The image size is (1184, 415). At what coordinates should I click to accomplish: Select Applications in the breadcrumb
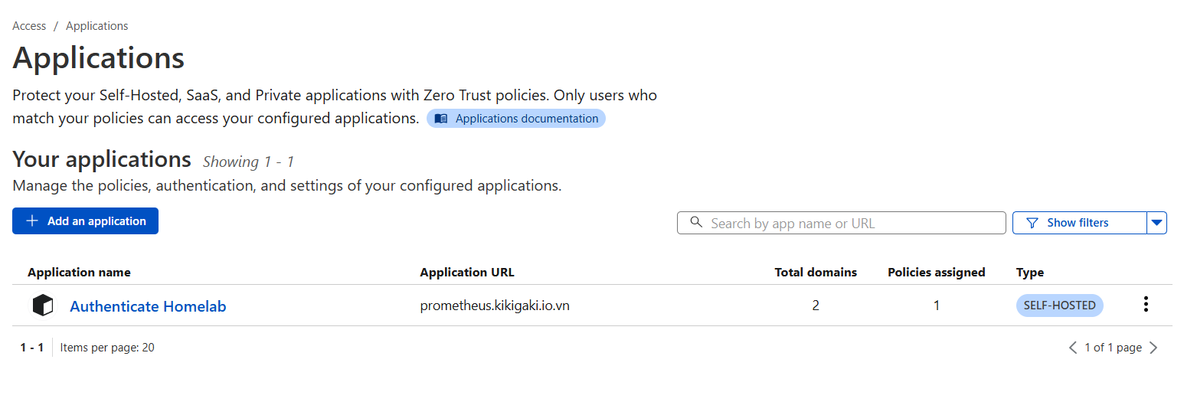pyautogui.click(x=96, y=26)
